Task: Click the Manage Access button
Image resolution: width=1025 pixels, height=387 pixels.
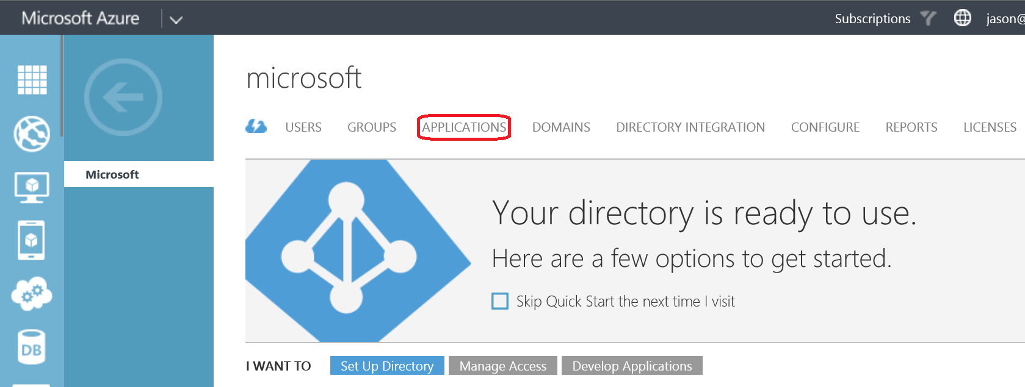Action: coord(503,366)
